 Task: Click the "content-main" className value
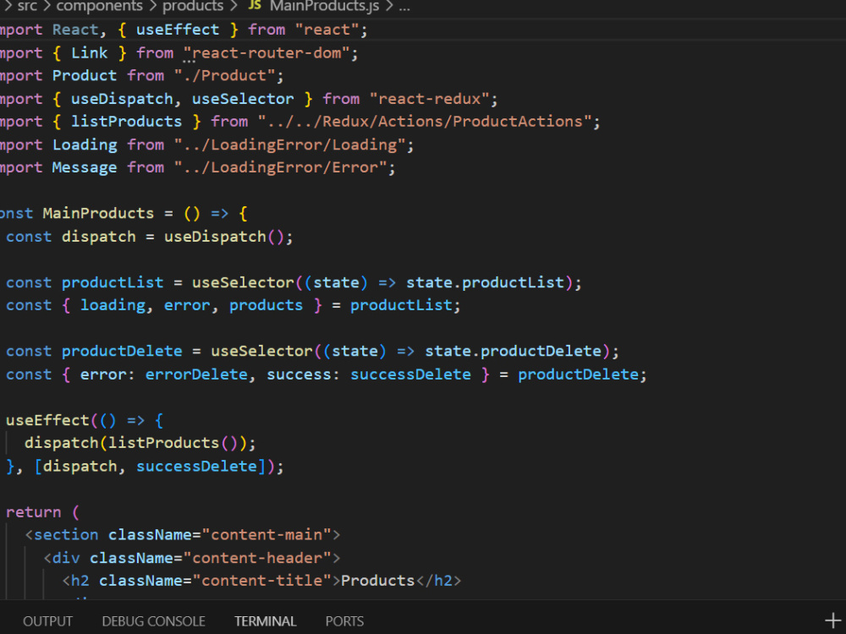(266, 535)
